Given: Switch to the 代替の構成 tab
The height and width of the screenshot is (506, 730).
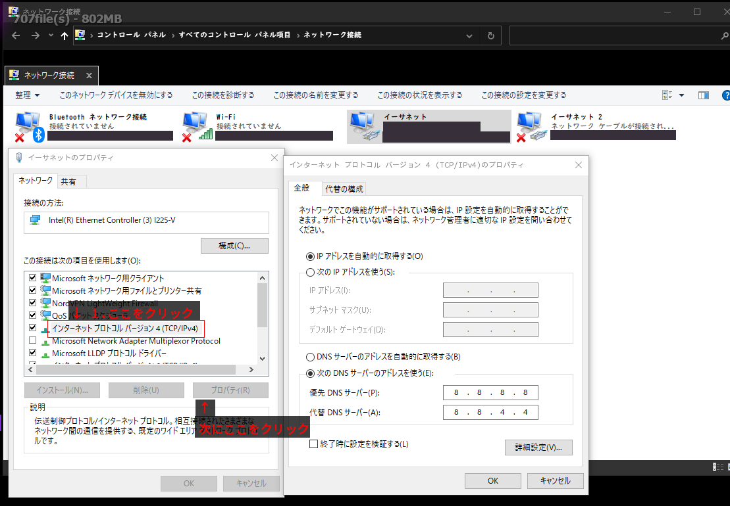Looking at the screenshot, I should pyautogui.click(x=344, y=189).
